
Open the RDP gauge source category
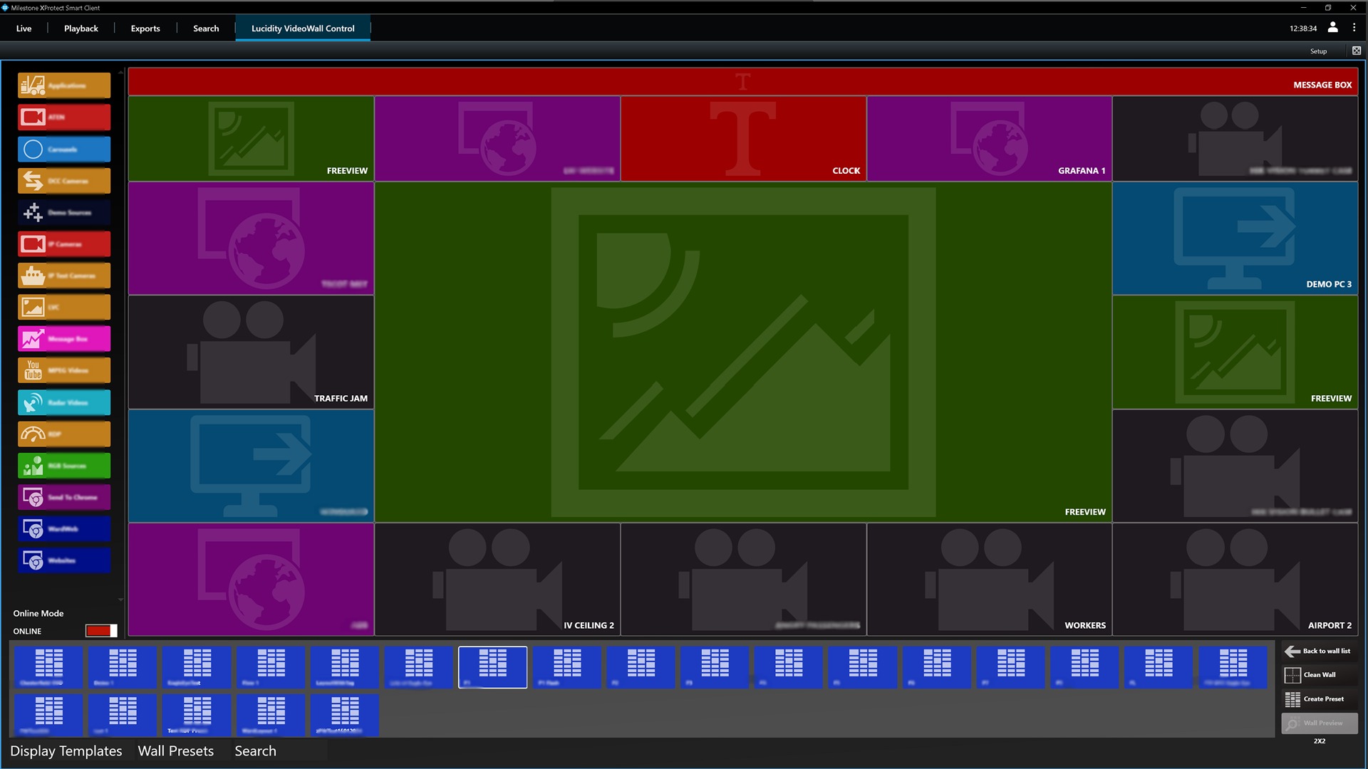click(x=64, y=434)
